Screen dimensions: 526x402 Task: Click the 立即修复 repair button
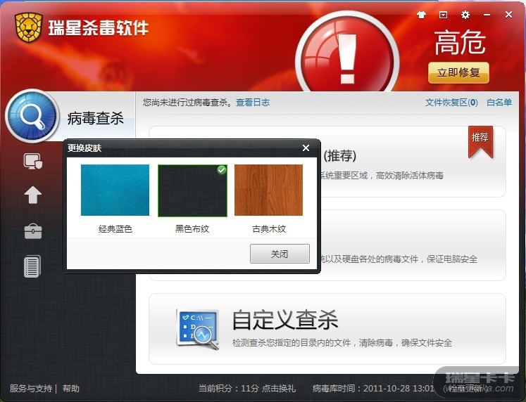[458, 72]
